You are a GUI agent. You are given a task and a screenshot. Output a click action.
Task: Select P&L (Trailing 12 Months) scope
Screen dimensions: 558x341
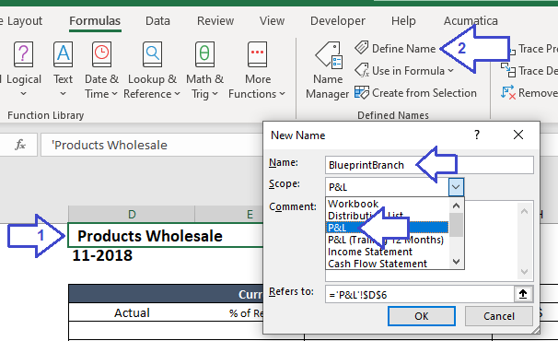(386, 240)
